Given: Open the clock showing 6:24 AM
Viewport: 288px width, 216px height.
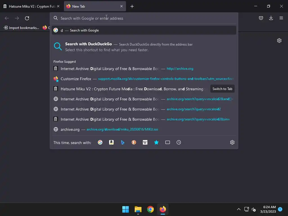Looking at the screenshot, I should (268, 209).
